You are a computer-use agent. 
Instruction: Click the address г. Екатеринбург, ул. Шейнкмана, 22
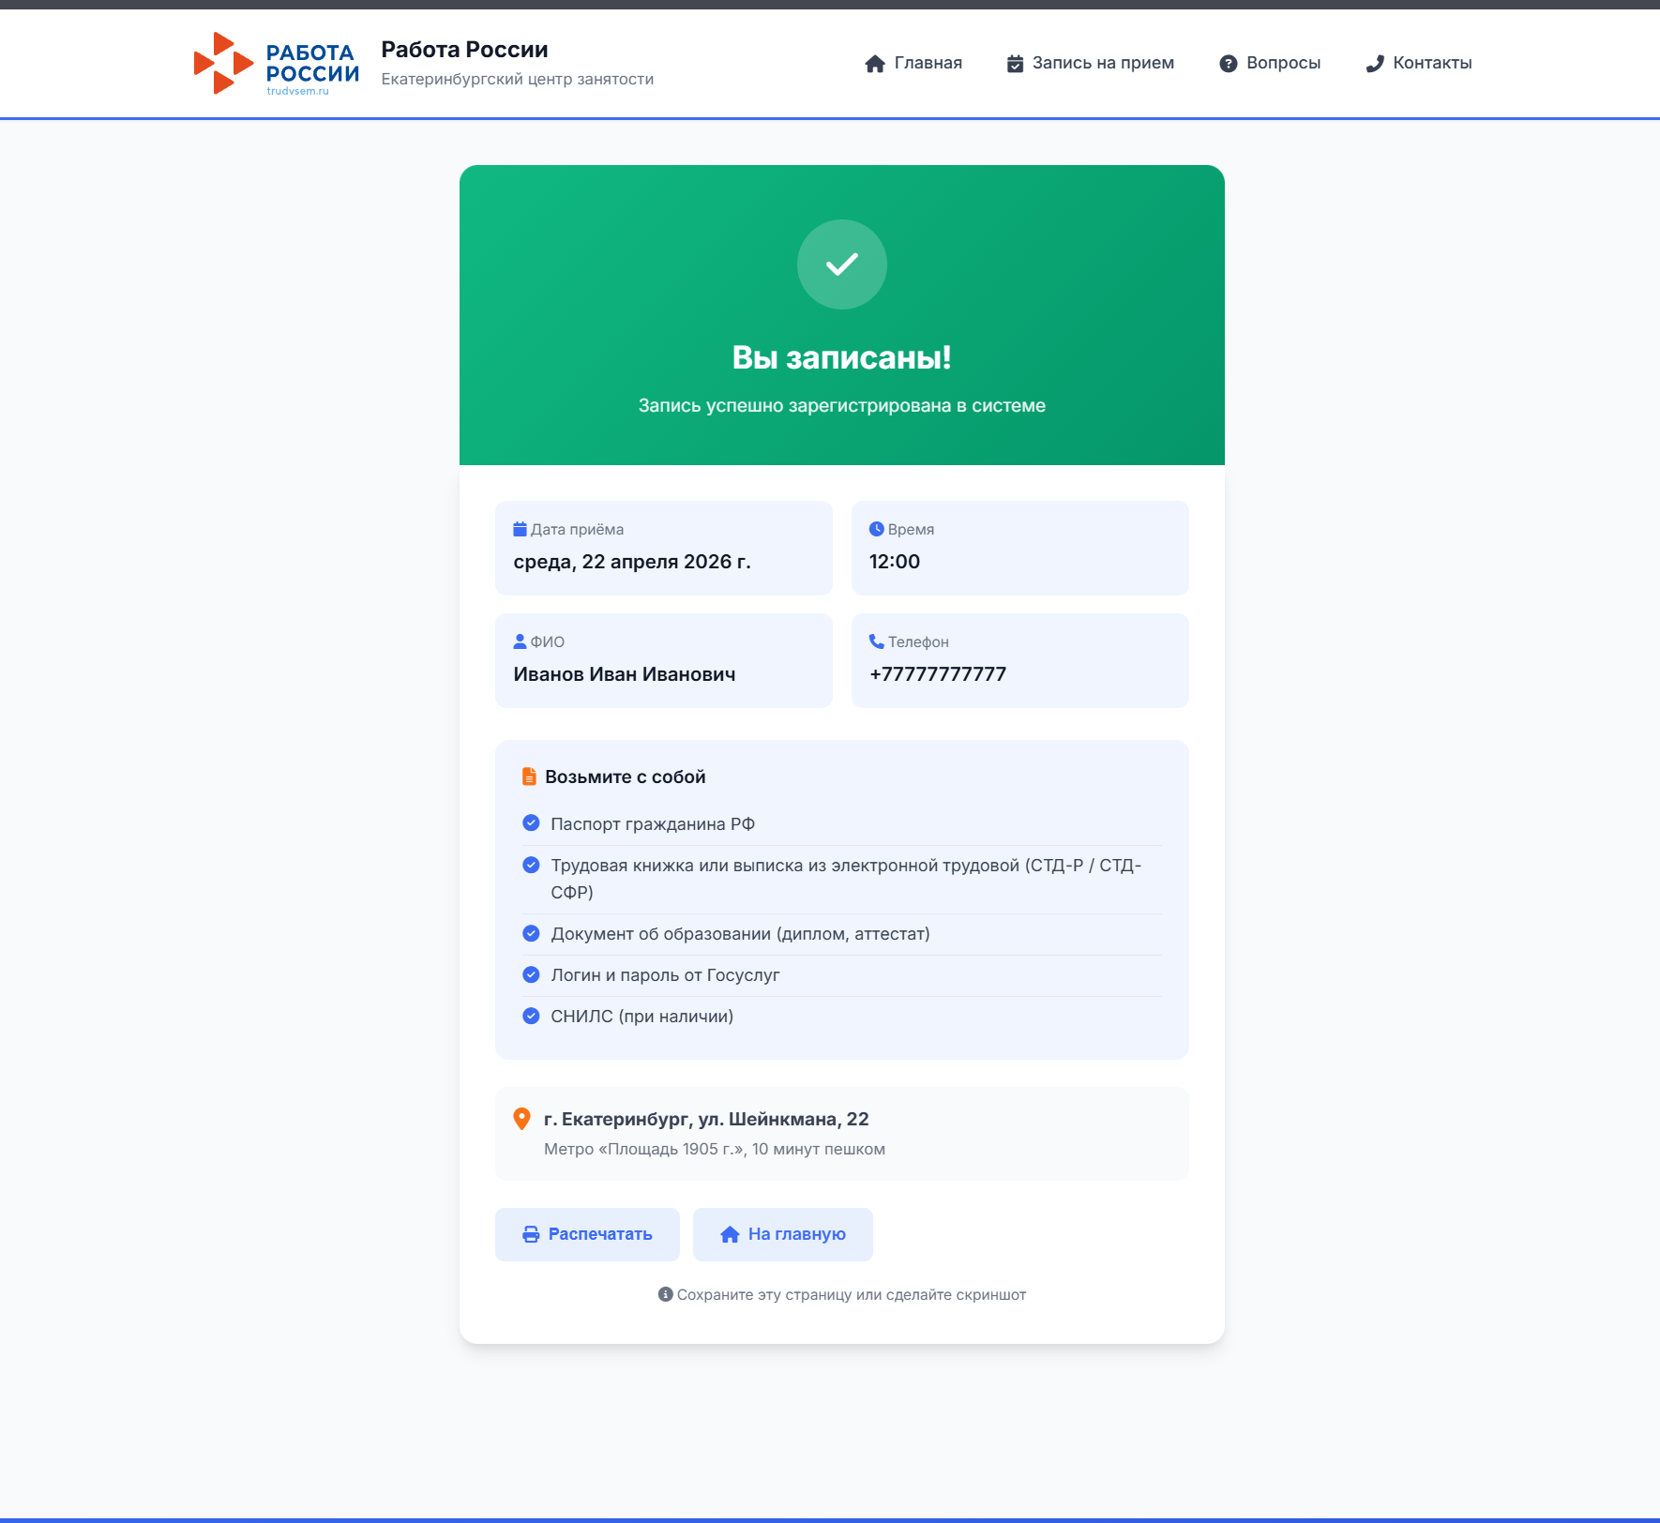click(705, 1119)
